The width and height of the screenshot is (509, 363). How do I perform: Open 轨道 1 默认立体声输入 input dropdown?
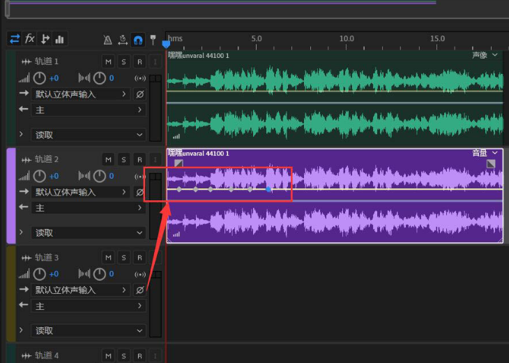coord(81,94)
